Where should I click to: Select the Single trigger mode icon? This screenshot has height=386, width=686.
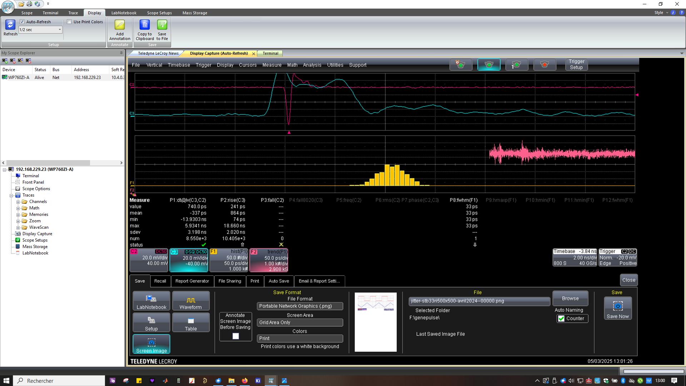point(517,65)
